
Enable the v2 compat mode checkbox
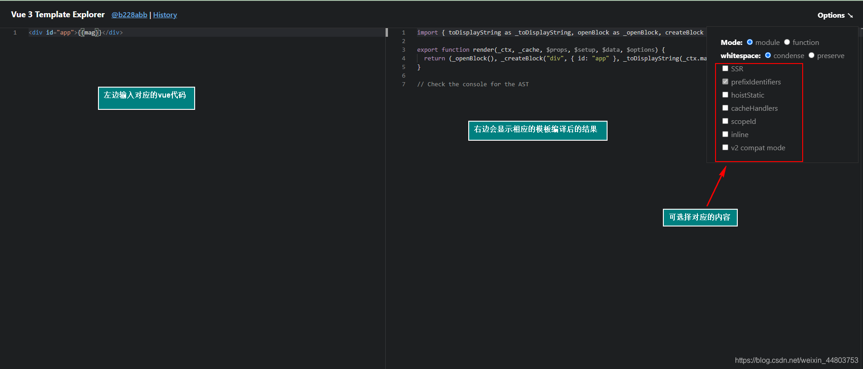pos(725,148)
